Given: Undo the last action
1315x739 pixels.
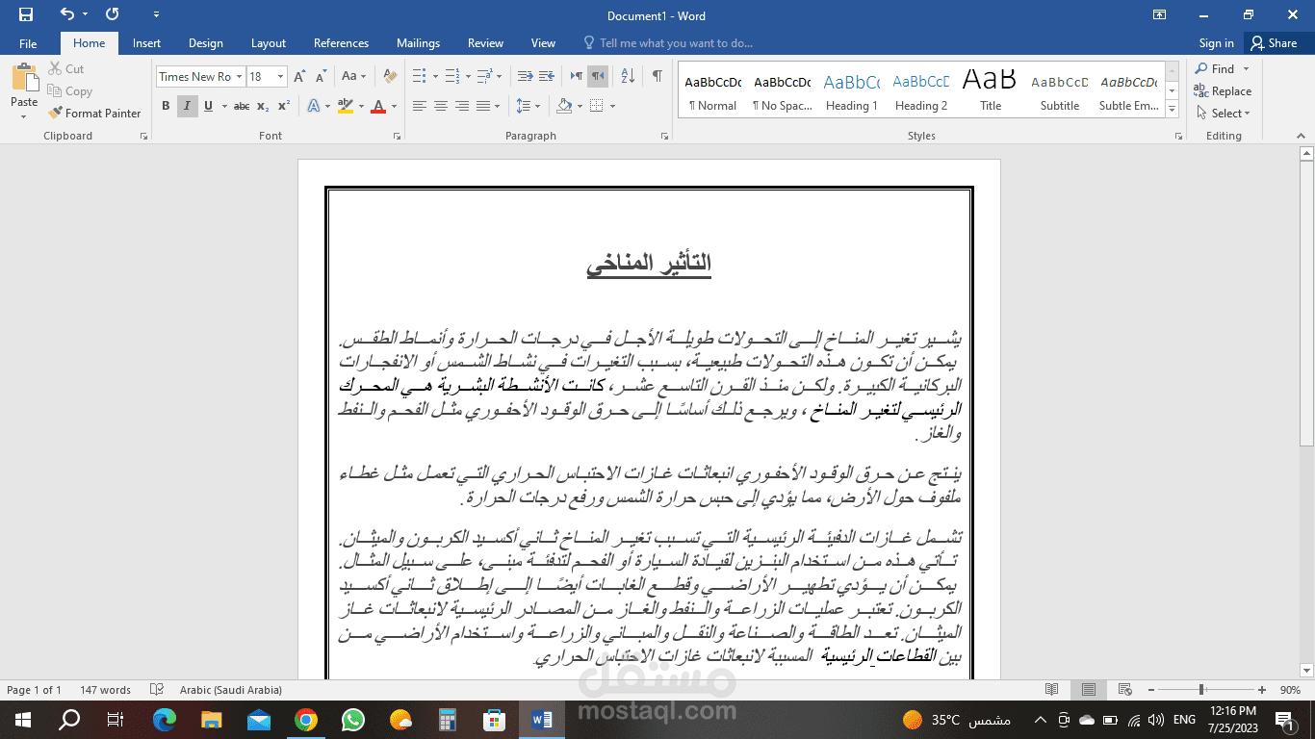Looking at the screenshot, I should [x=66, y=15].
